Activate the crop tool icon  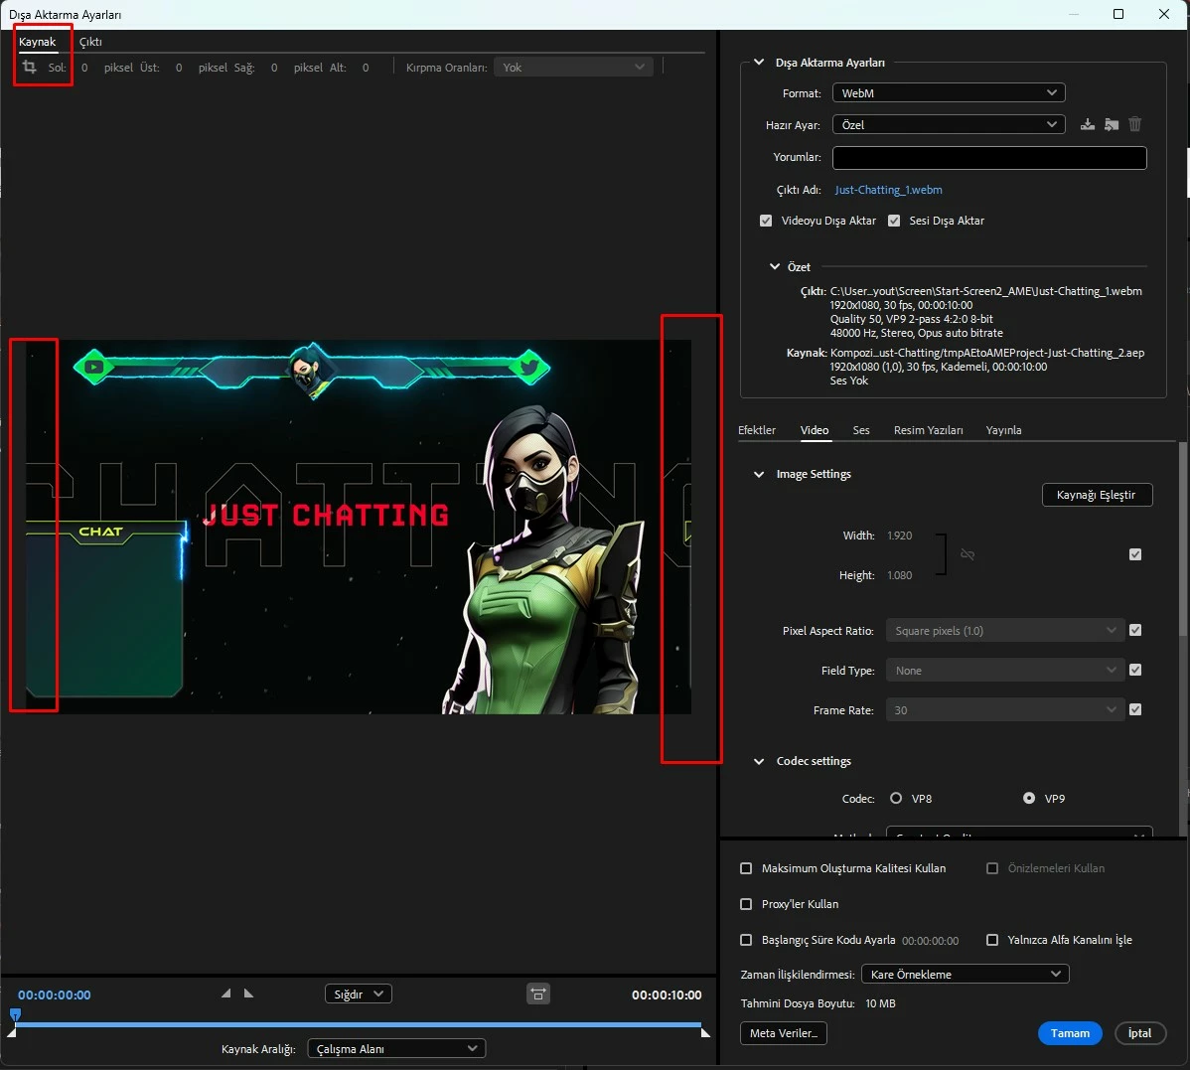click(x=29, y=67)
